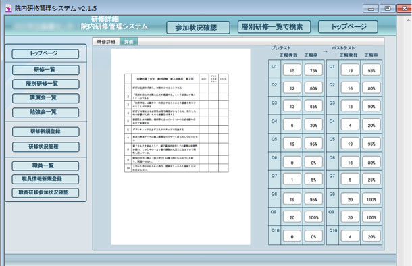Image resolution: width=412 pixels, height=266 pixels.
Task: Click 研修状況管理 sidebar button
Action: [45, 147]
